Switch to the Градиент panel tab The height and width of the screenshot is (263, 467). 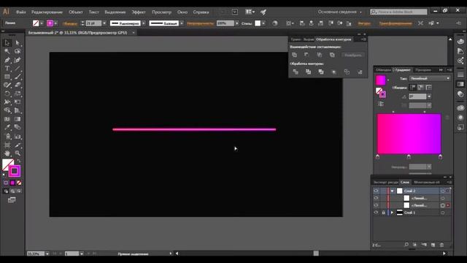click(402, 70)
